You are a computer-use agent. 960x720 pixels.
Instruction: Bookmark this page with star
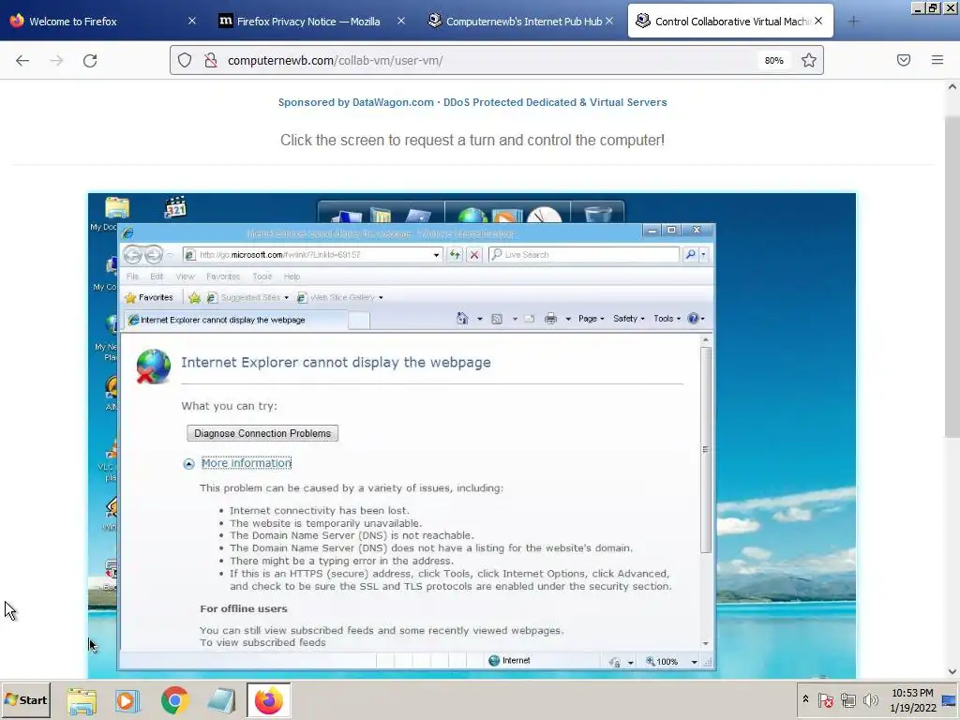coord(809,60)
